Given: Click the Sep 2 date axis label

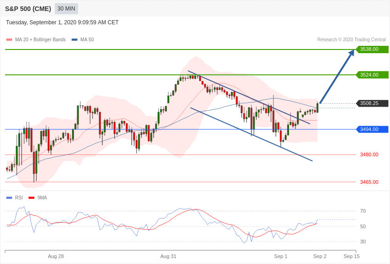Looking at the screenshot, I should pyautogui.click(x=320, y=256).
